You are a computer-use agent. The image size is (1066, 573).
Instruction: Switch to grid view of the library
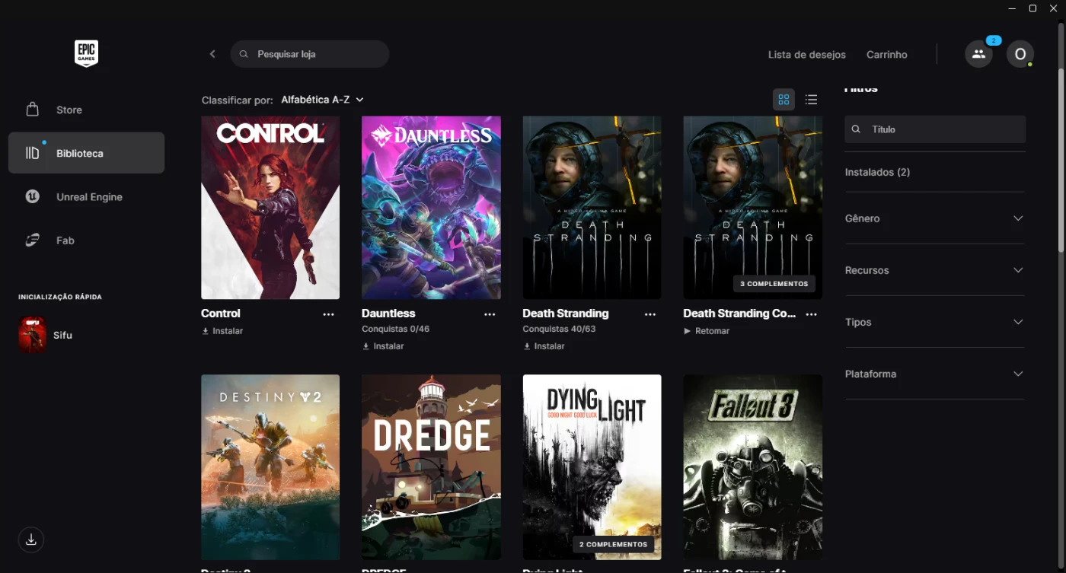(x=784, y=99)
